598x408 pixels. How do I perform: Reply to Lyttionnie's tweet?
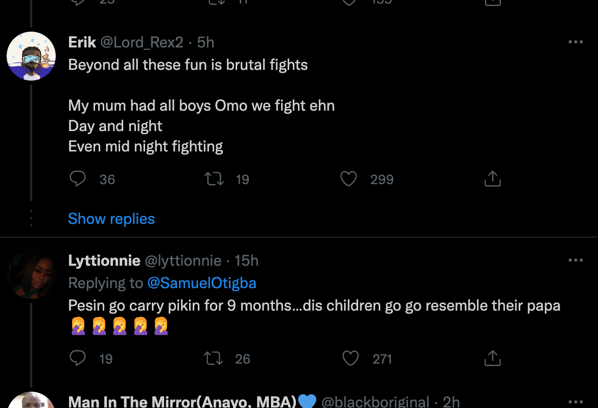coord(78,359)
